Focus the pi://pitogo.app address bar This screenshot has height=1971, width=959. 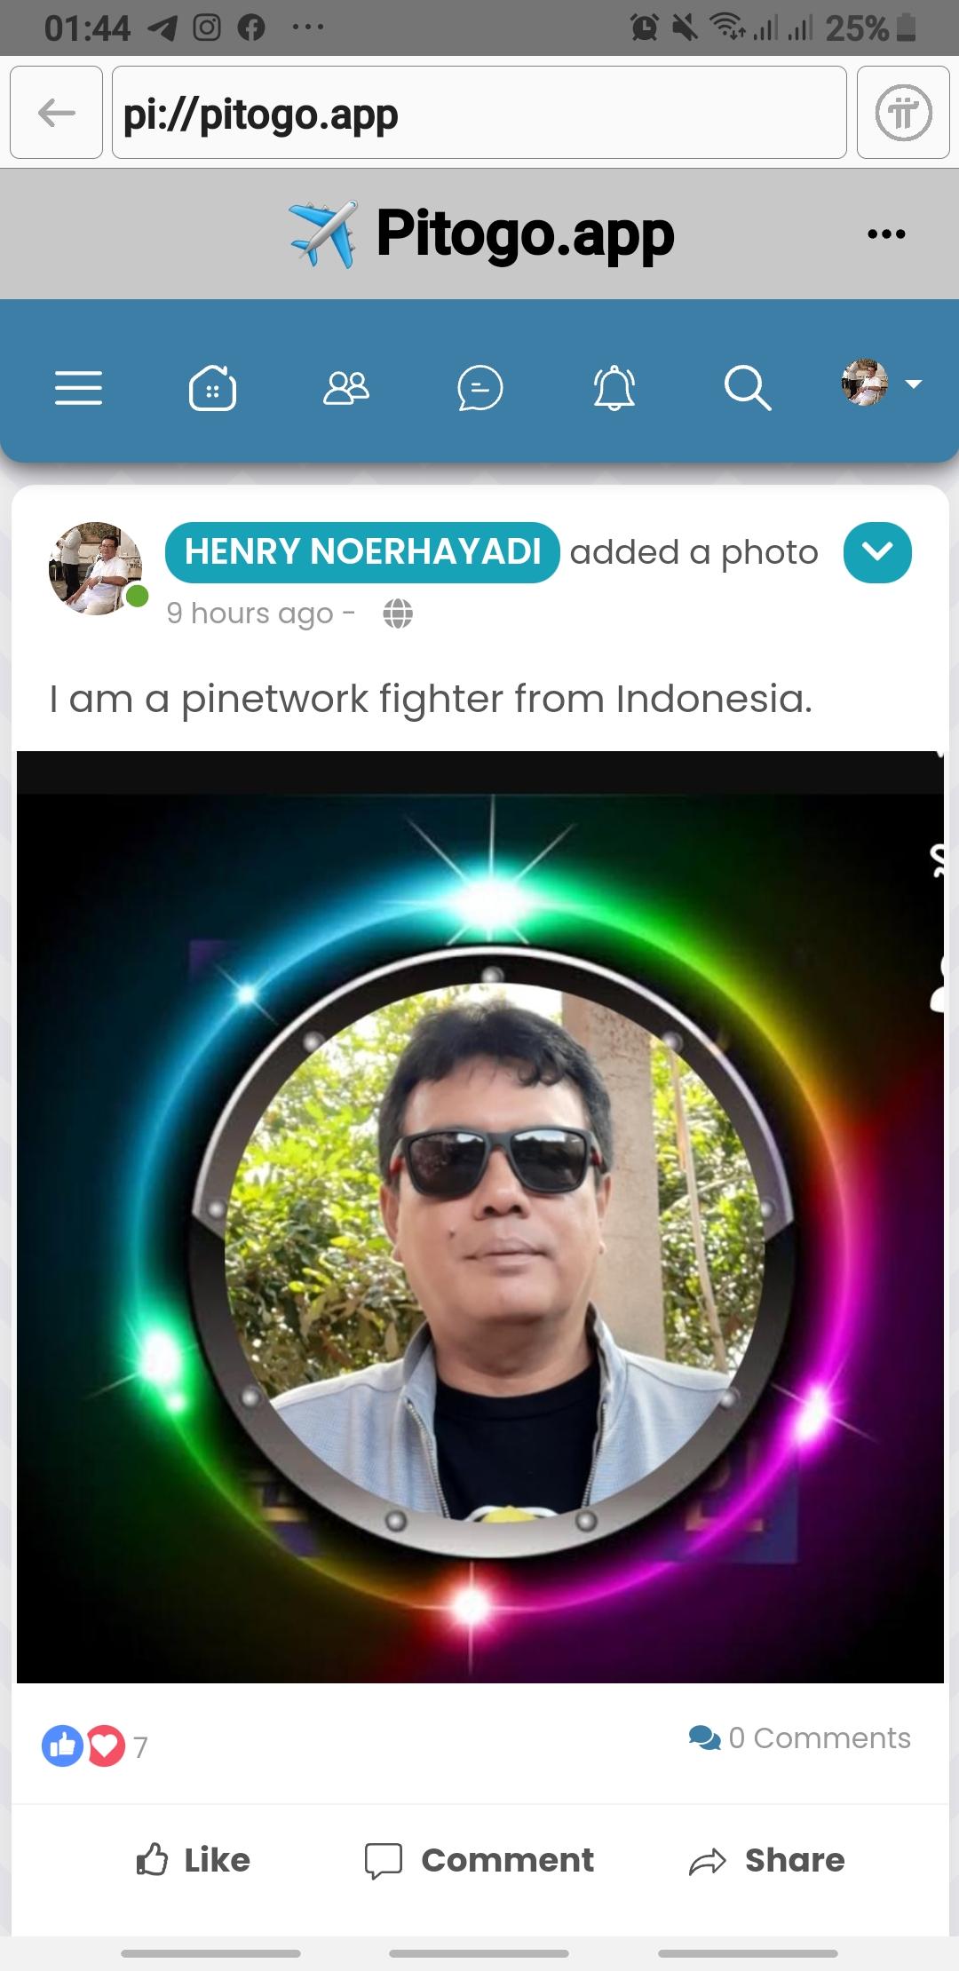479,113
